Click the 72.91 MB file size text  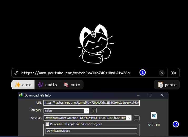[154, 125]
